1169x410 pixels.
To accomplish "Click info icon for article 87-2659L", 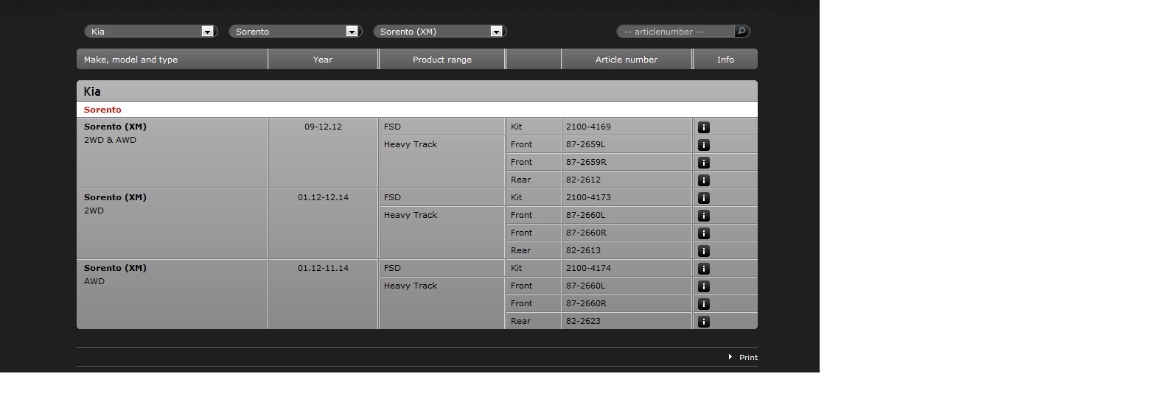I will [x=703, y=145].
